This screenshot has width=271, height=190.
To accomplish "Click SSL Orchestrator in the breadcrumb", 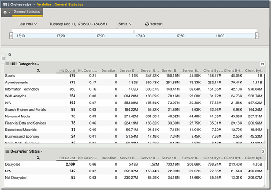I will point(17,4).
